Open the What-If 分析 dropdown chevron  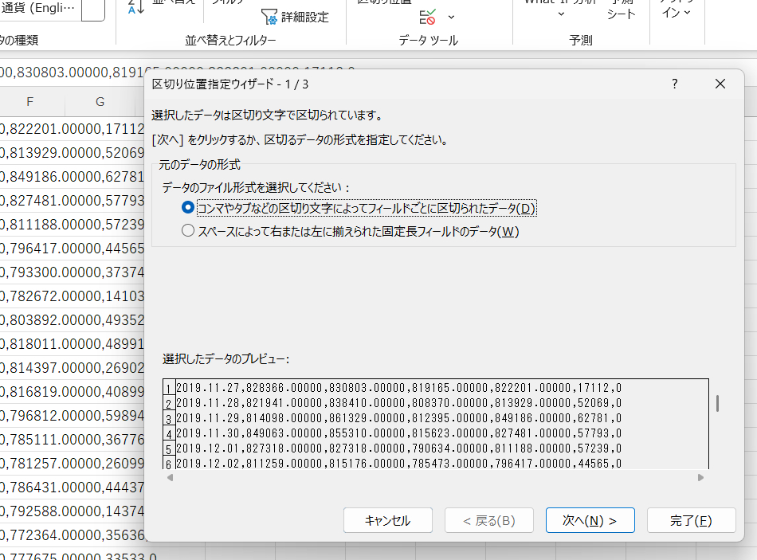(x=561, y=14)
